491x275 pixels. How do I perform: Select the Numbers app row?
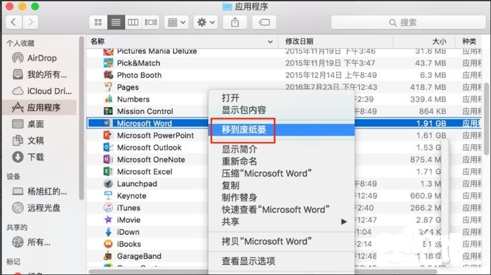[x=147, y=99]
